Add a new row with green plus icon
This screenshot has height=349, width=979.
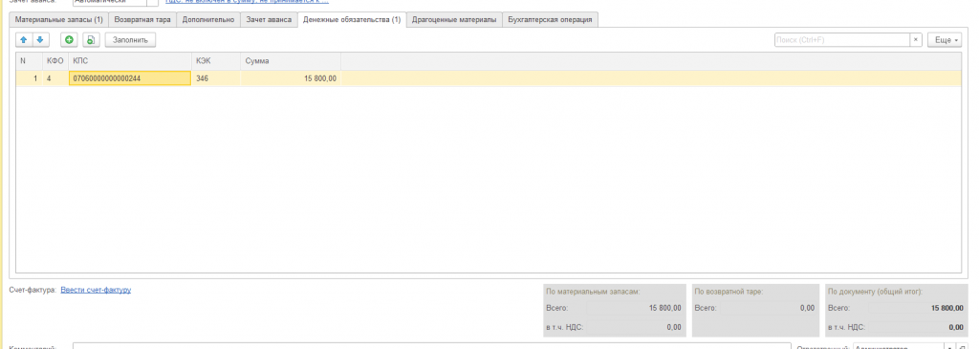tap(69, 40)
